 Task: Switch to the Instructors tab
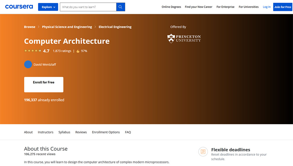(x=45, y=132)
